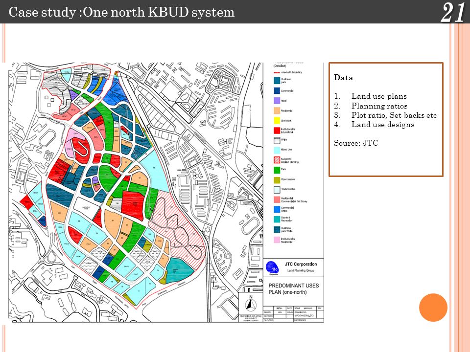Click the "PREDOMINANT USES PLAN (one-north)" title

[x=294, y=289]
